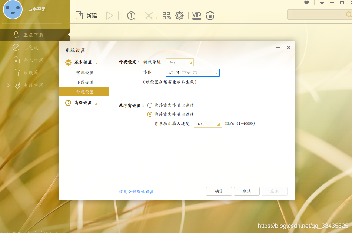Confirm settings with 确定 button
This screenshot has width=352, height=233.
[219, 191]
